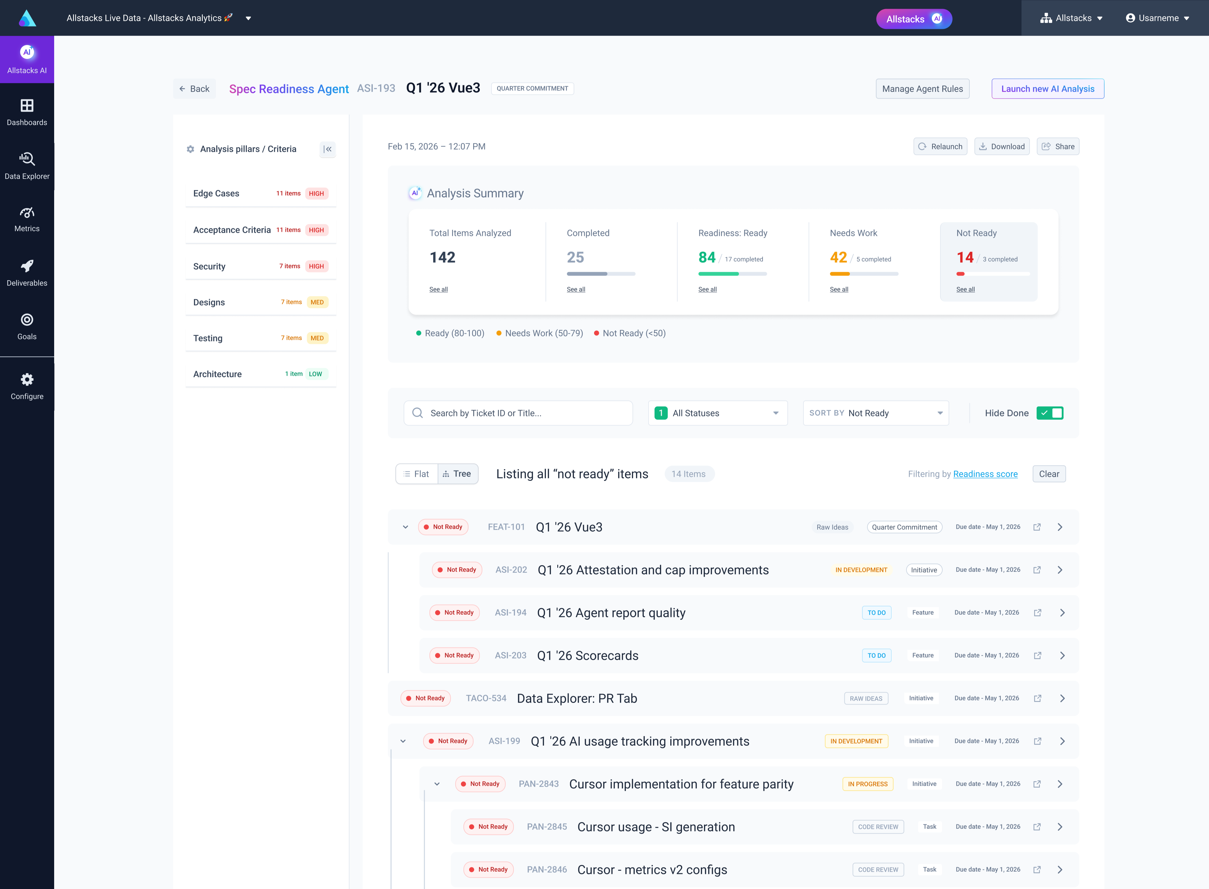Switch to Tree list view
Viewport: 1209px width, 889px height.
click(457, 474)
